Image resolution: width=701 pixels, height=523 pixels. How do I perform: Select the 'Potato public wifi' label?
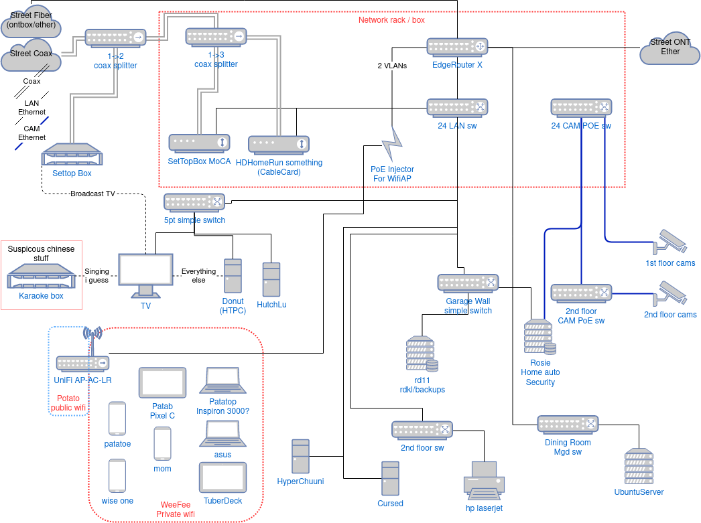click(x=68, y=403)
